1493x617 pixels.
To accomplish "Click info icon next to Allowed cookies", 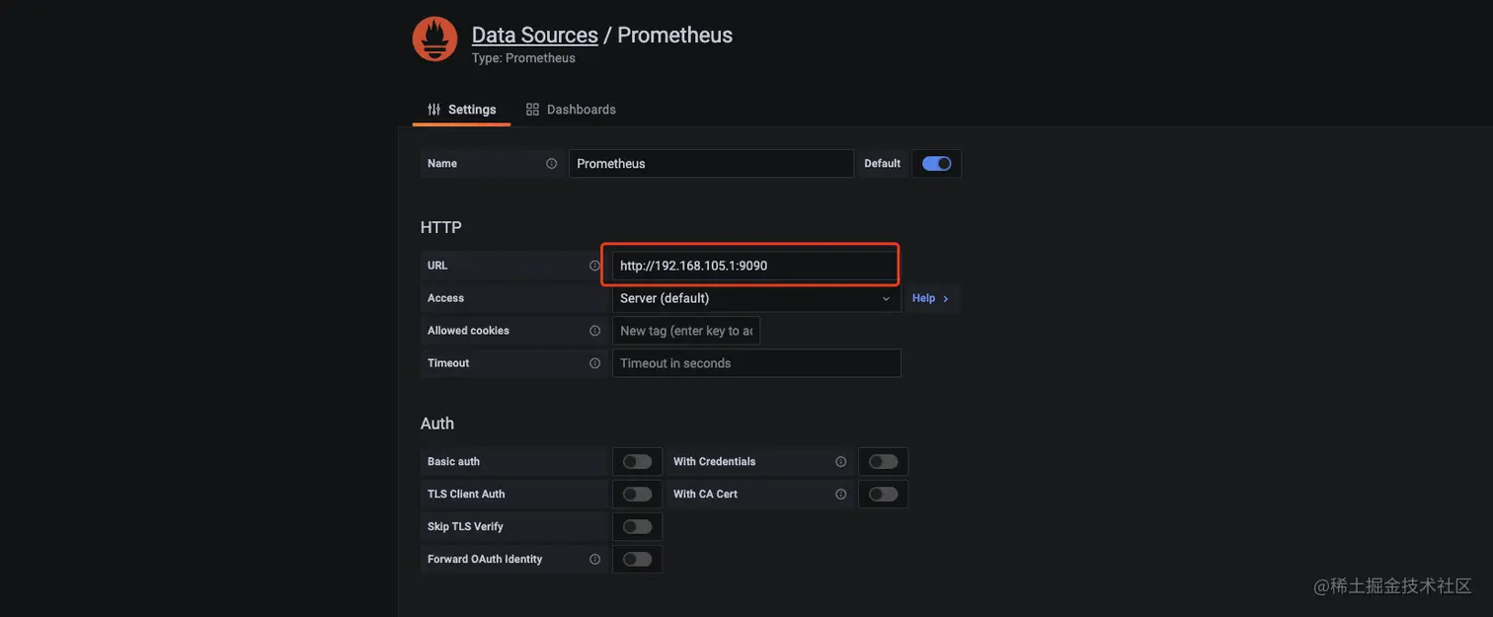I will click(x=594, y=331).
